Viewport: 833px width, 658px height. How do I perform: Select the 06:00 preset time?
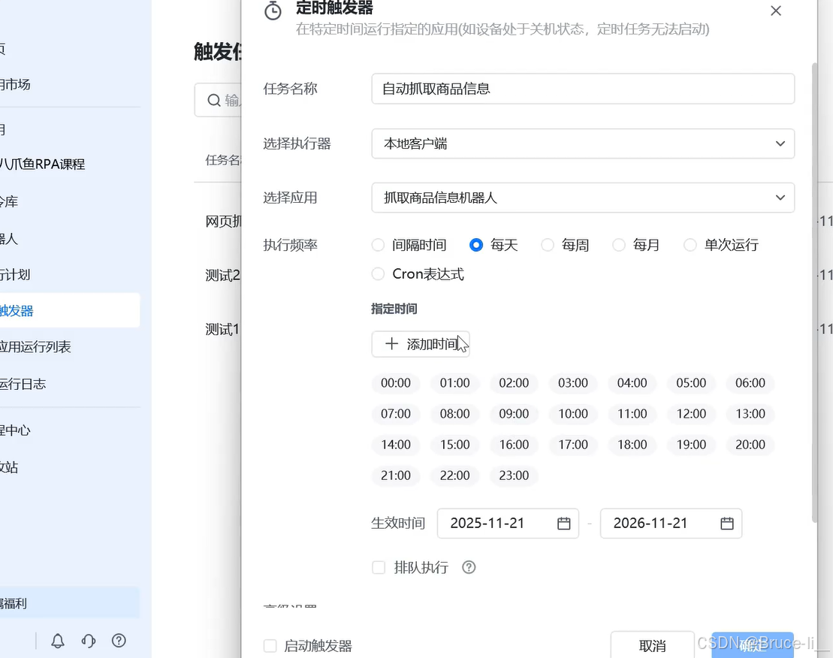tap(750, 383)
